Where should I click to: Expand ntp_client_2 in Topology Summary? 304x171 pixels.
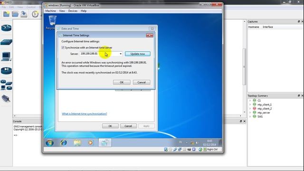pos(250,109)
